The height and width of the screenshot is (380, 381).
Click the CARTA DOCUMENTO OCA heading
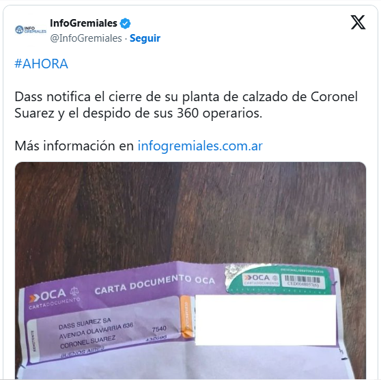154,284
